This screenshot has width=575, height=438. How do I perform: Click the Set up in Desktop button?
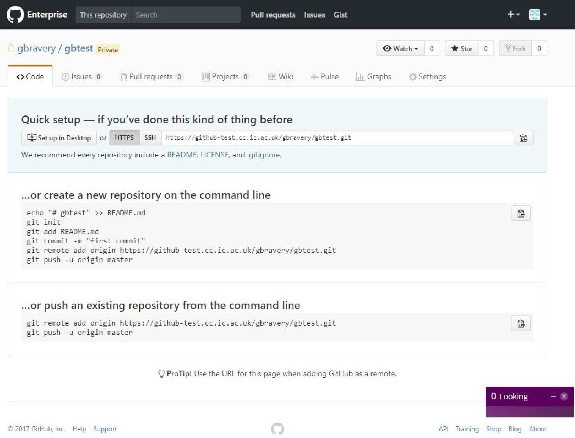click(x=59, y=138)
